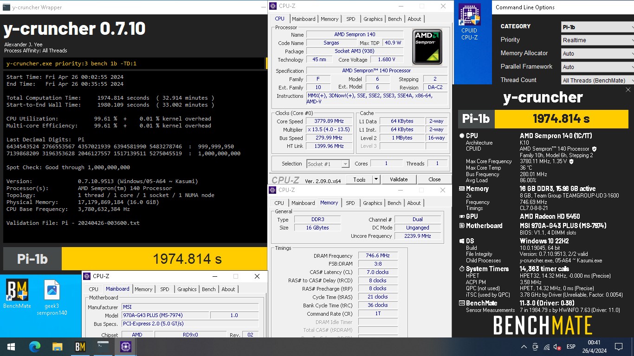Open Bench tab in CPU-Z processor window
Image resolution: width=634 pixels, height=356 pixels.
coord(395,19)
